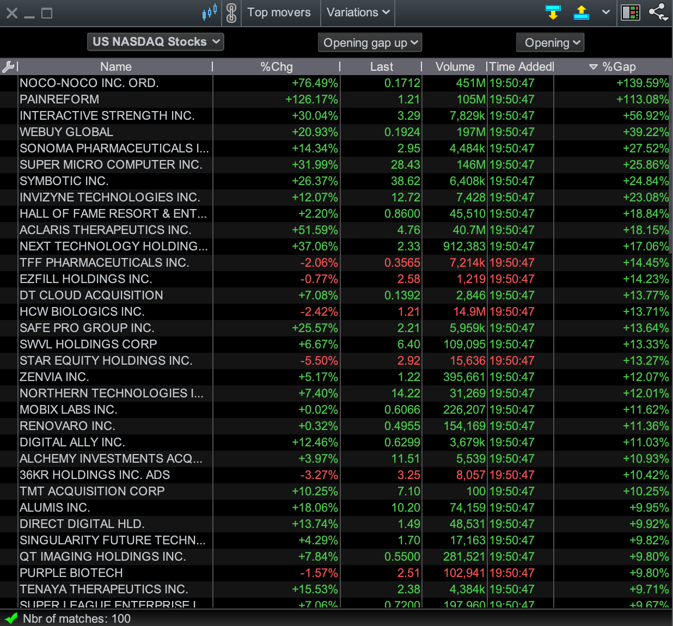Click the share icon
The image size is (673, 626).
[x=658, y=12]
